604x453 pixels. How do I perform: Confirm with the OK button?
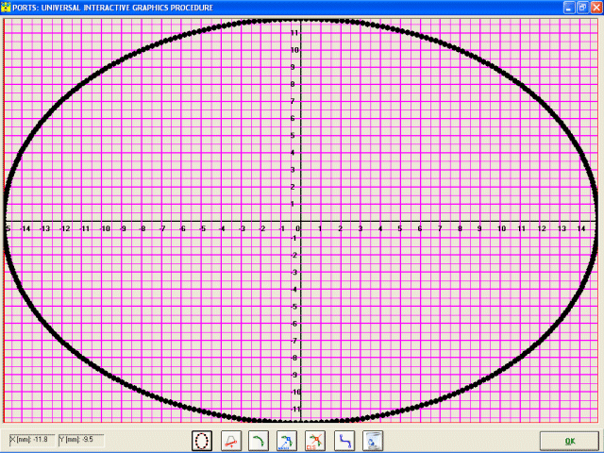[569, 441]
